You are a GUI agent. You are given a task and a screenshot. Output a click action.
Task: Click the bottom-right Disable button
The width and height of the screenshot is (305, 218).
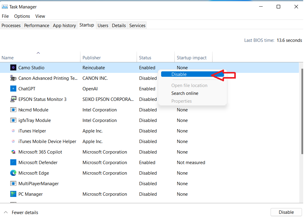pos(286,212)
